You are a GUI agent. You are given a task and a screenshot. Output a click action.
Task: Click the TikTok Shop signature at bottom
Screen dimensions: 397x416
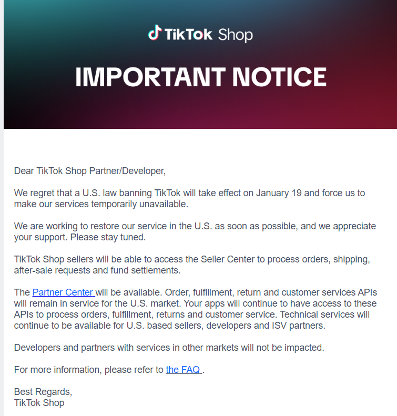pyautogui.click(x=39, y=403)
